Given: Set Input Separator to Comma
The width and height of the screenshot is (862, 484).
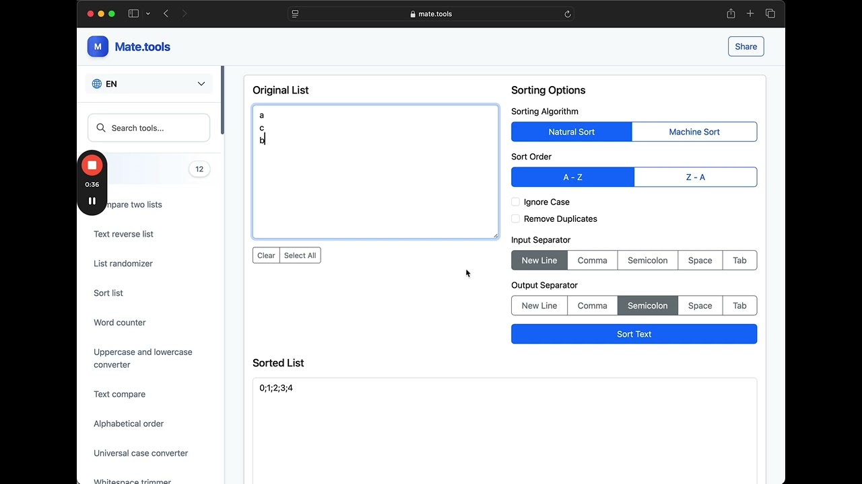Looking at the screenshot, I should 593,260.
